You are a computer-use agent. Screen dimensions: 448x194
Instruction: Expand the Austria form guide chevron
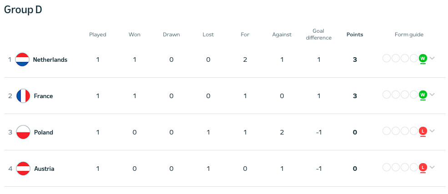pyautogui.click(x=432, y=167)
